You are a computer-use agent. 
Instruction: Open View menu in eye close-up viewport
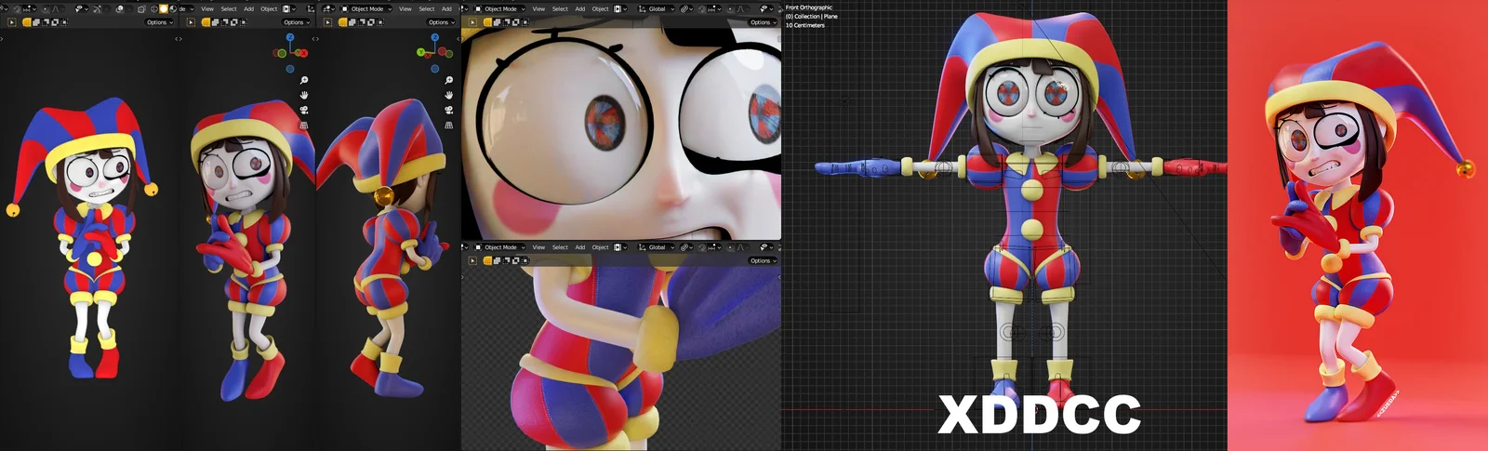pyautogui.click(x=538, y=8)
